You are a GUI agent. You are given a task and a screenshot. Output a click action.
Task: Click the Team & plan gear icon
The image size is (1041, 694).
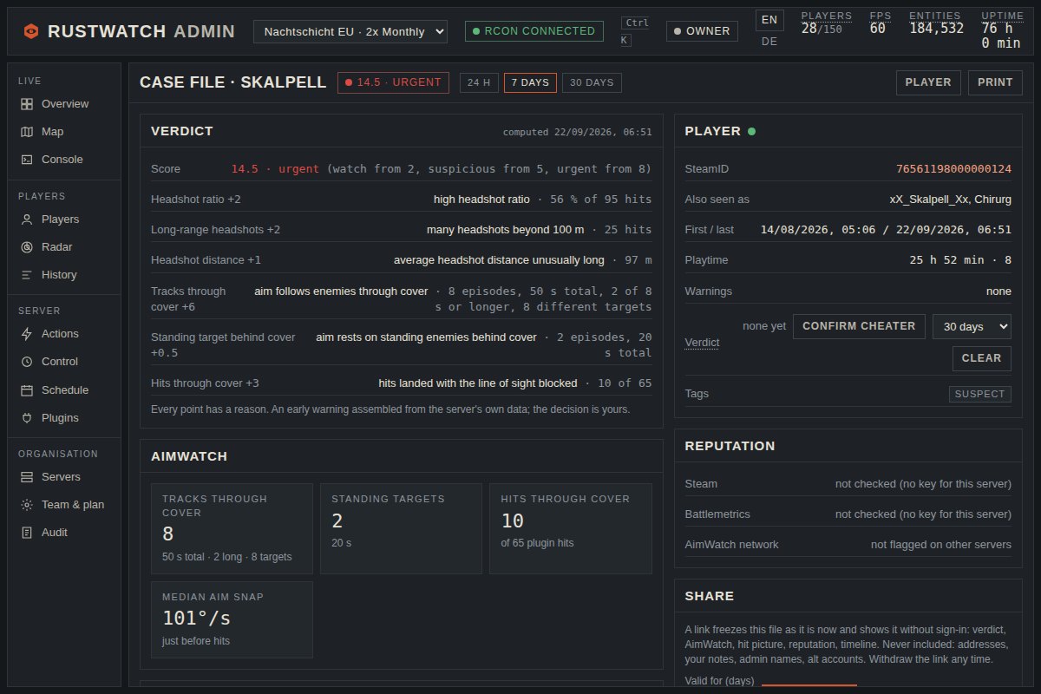tap(27, 505)
